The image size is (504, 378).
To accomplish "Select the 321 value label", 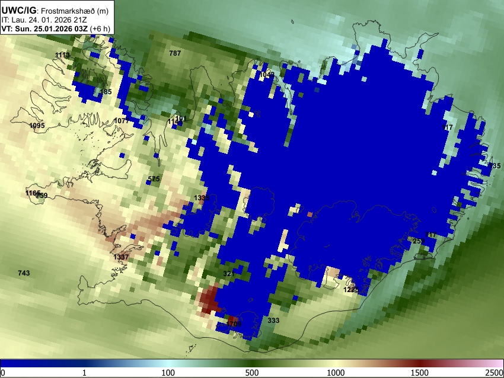I will click(x=228, y=274).
